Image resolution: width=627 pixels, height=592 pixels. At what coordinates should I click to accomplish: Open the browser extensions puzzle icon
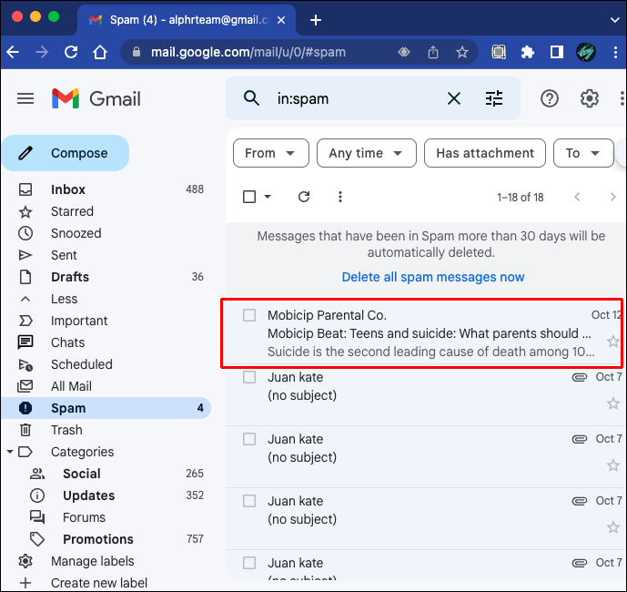(528, 52)
